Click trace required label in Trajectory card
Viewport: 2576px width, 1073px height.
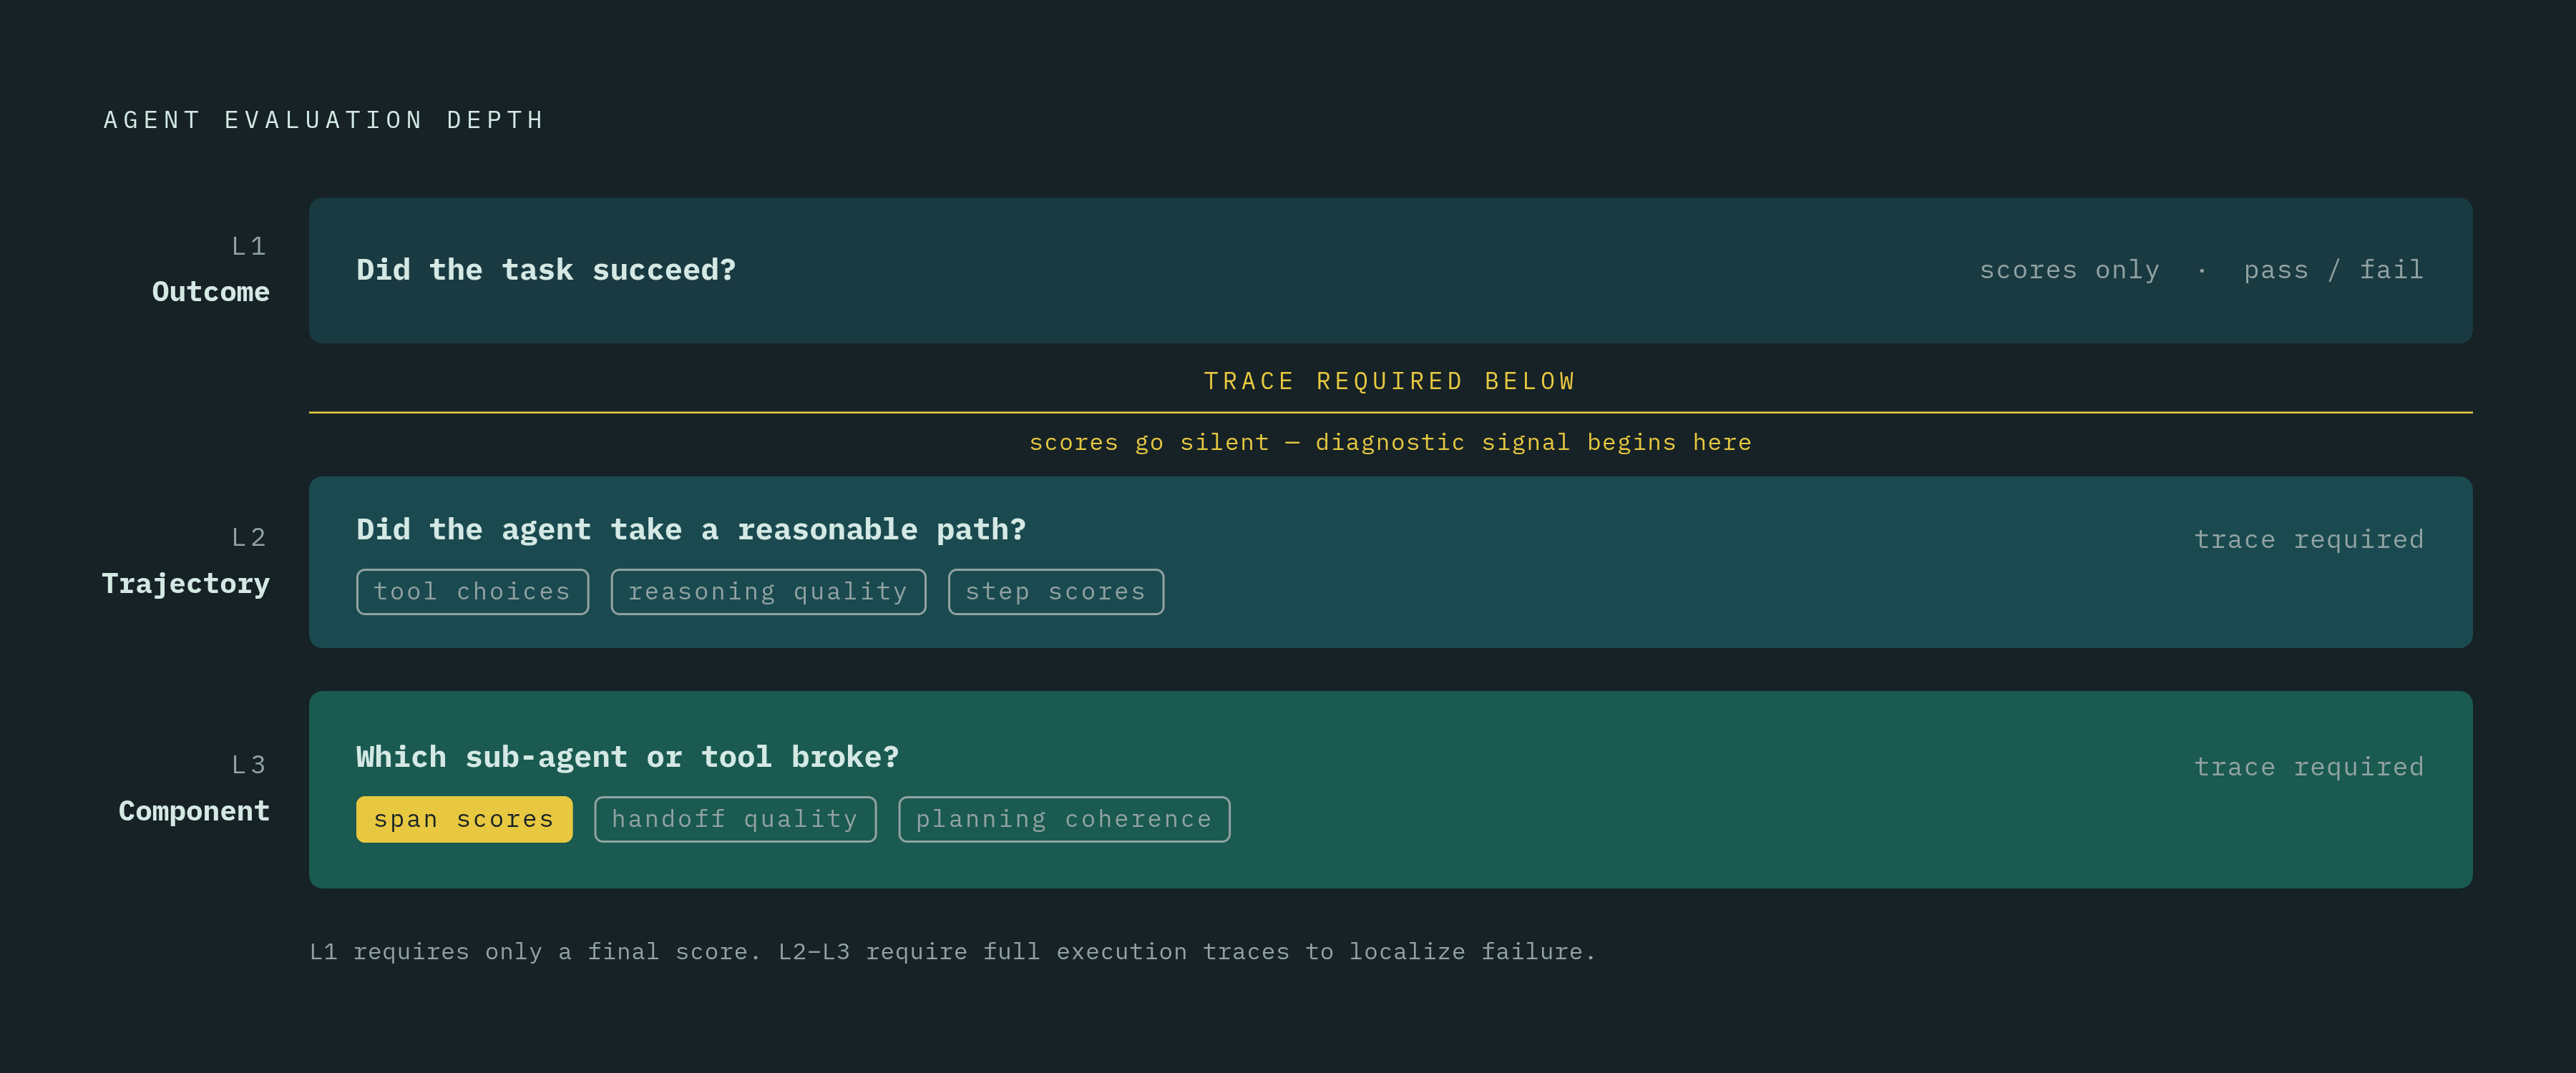pyautogui.click(x=2308, y=540)
